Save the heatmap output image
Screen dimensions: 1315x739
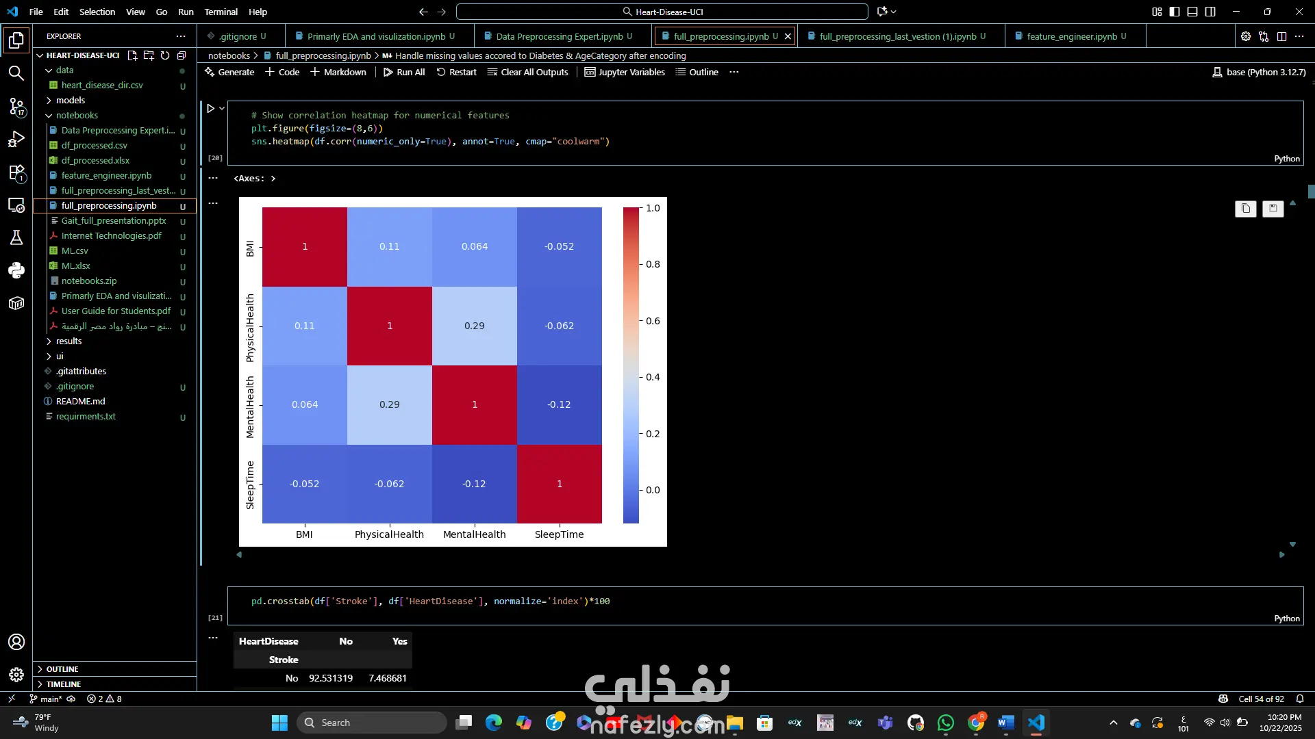(1273, 209)
